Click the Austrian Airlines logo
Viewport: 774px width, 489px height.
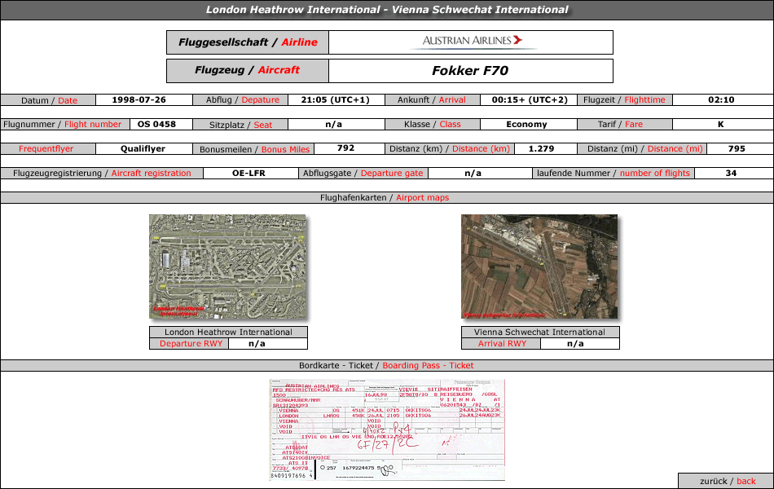click(472, 42)
